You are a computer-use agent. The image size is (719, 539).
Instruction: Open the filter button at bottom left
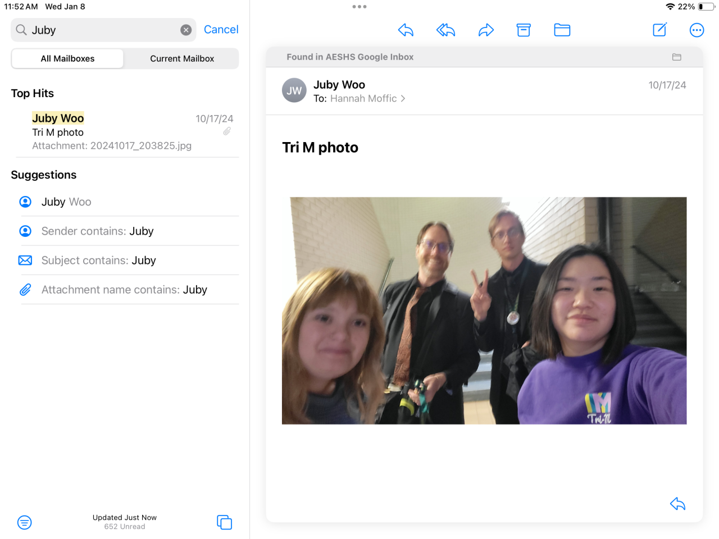coord(25,523)
